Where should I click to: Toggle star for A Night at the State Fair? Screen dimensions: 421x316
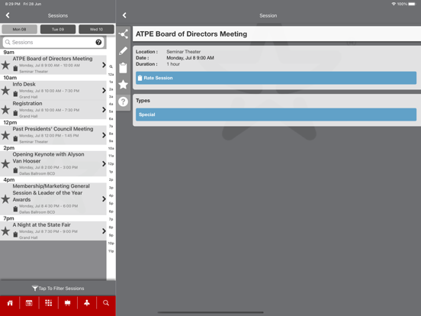[5, 231]
